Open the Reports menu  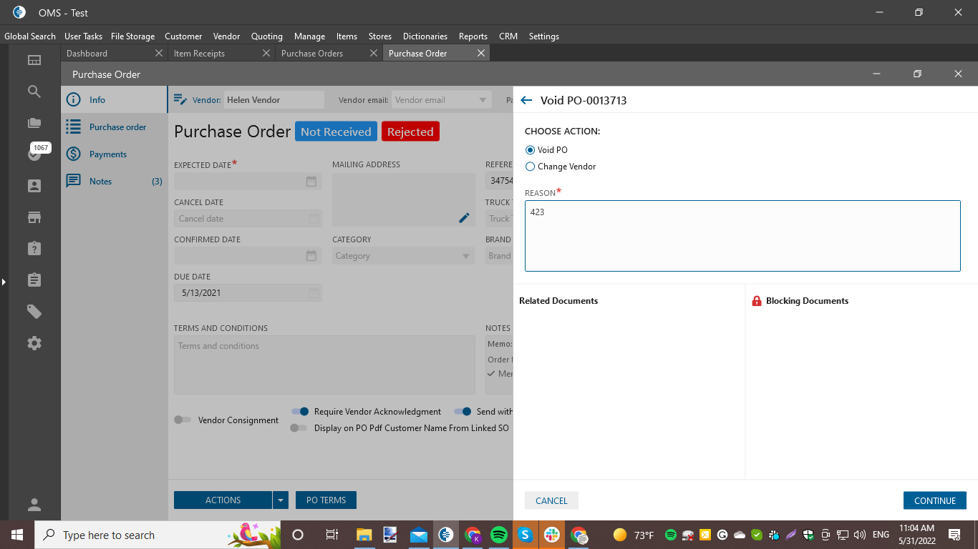click(473, 36)
